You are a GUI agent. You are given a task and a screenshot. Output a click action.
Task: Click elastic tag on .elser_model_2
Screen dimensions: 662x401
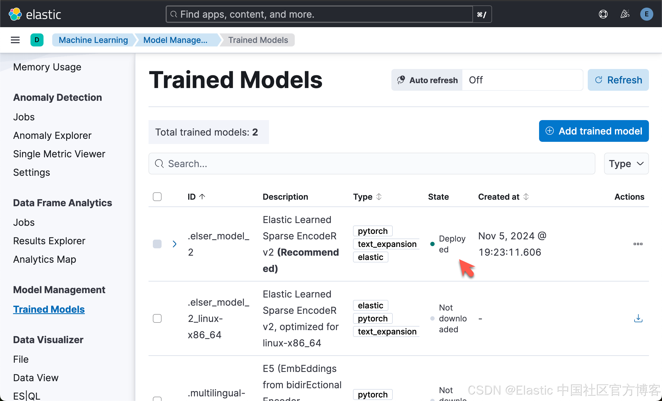(x=370, y=257)
